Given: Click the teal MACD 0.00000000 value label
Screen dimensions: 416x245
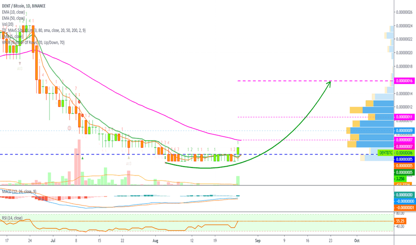Looking at the screenshot, I should pos(404,195).
